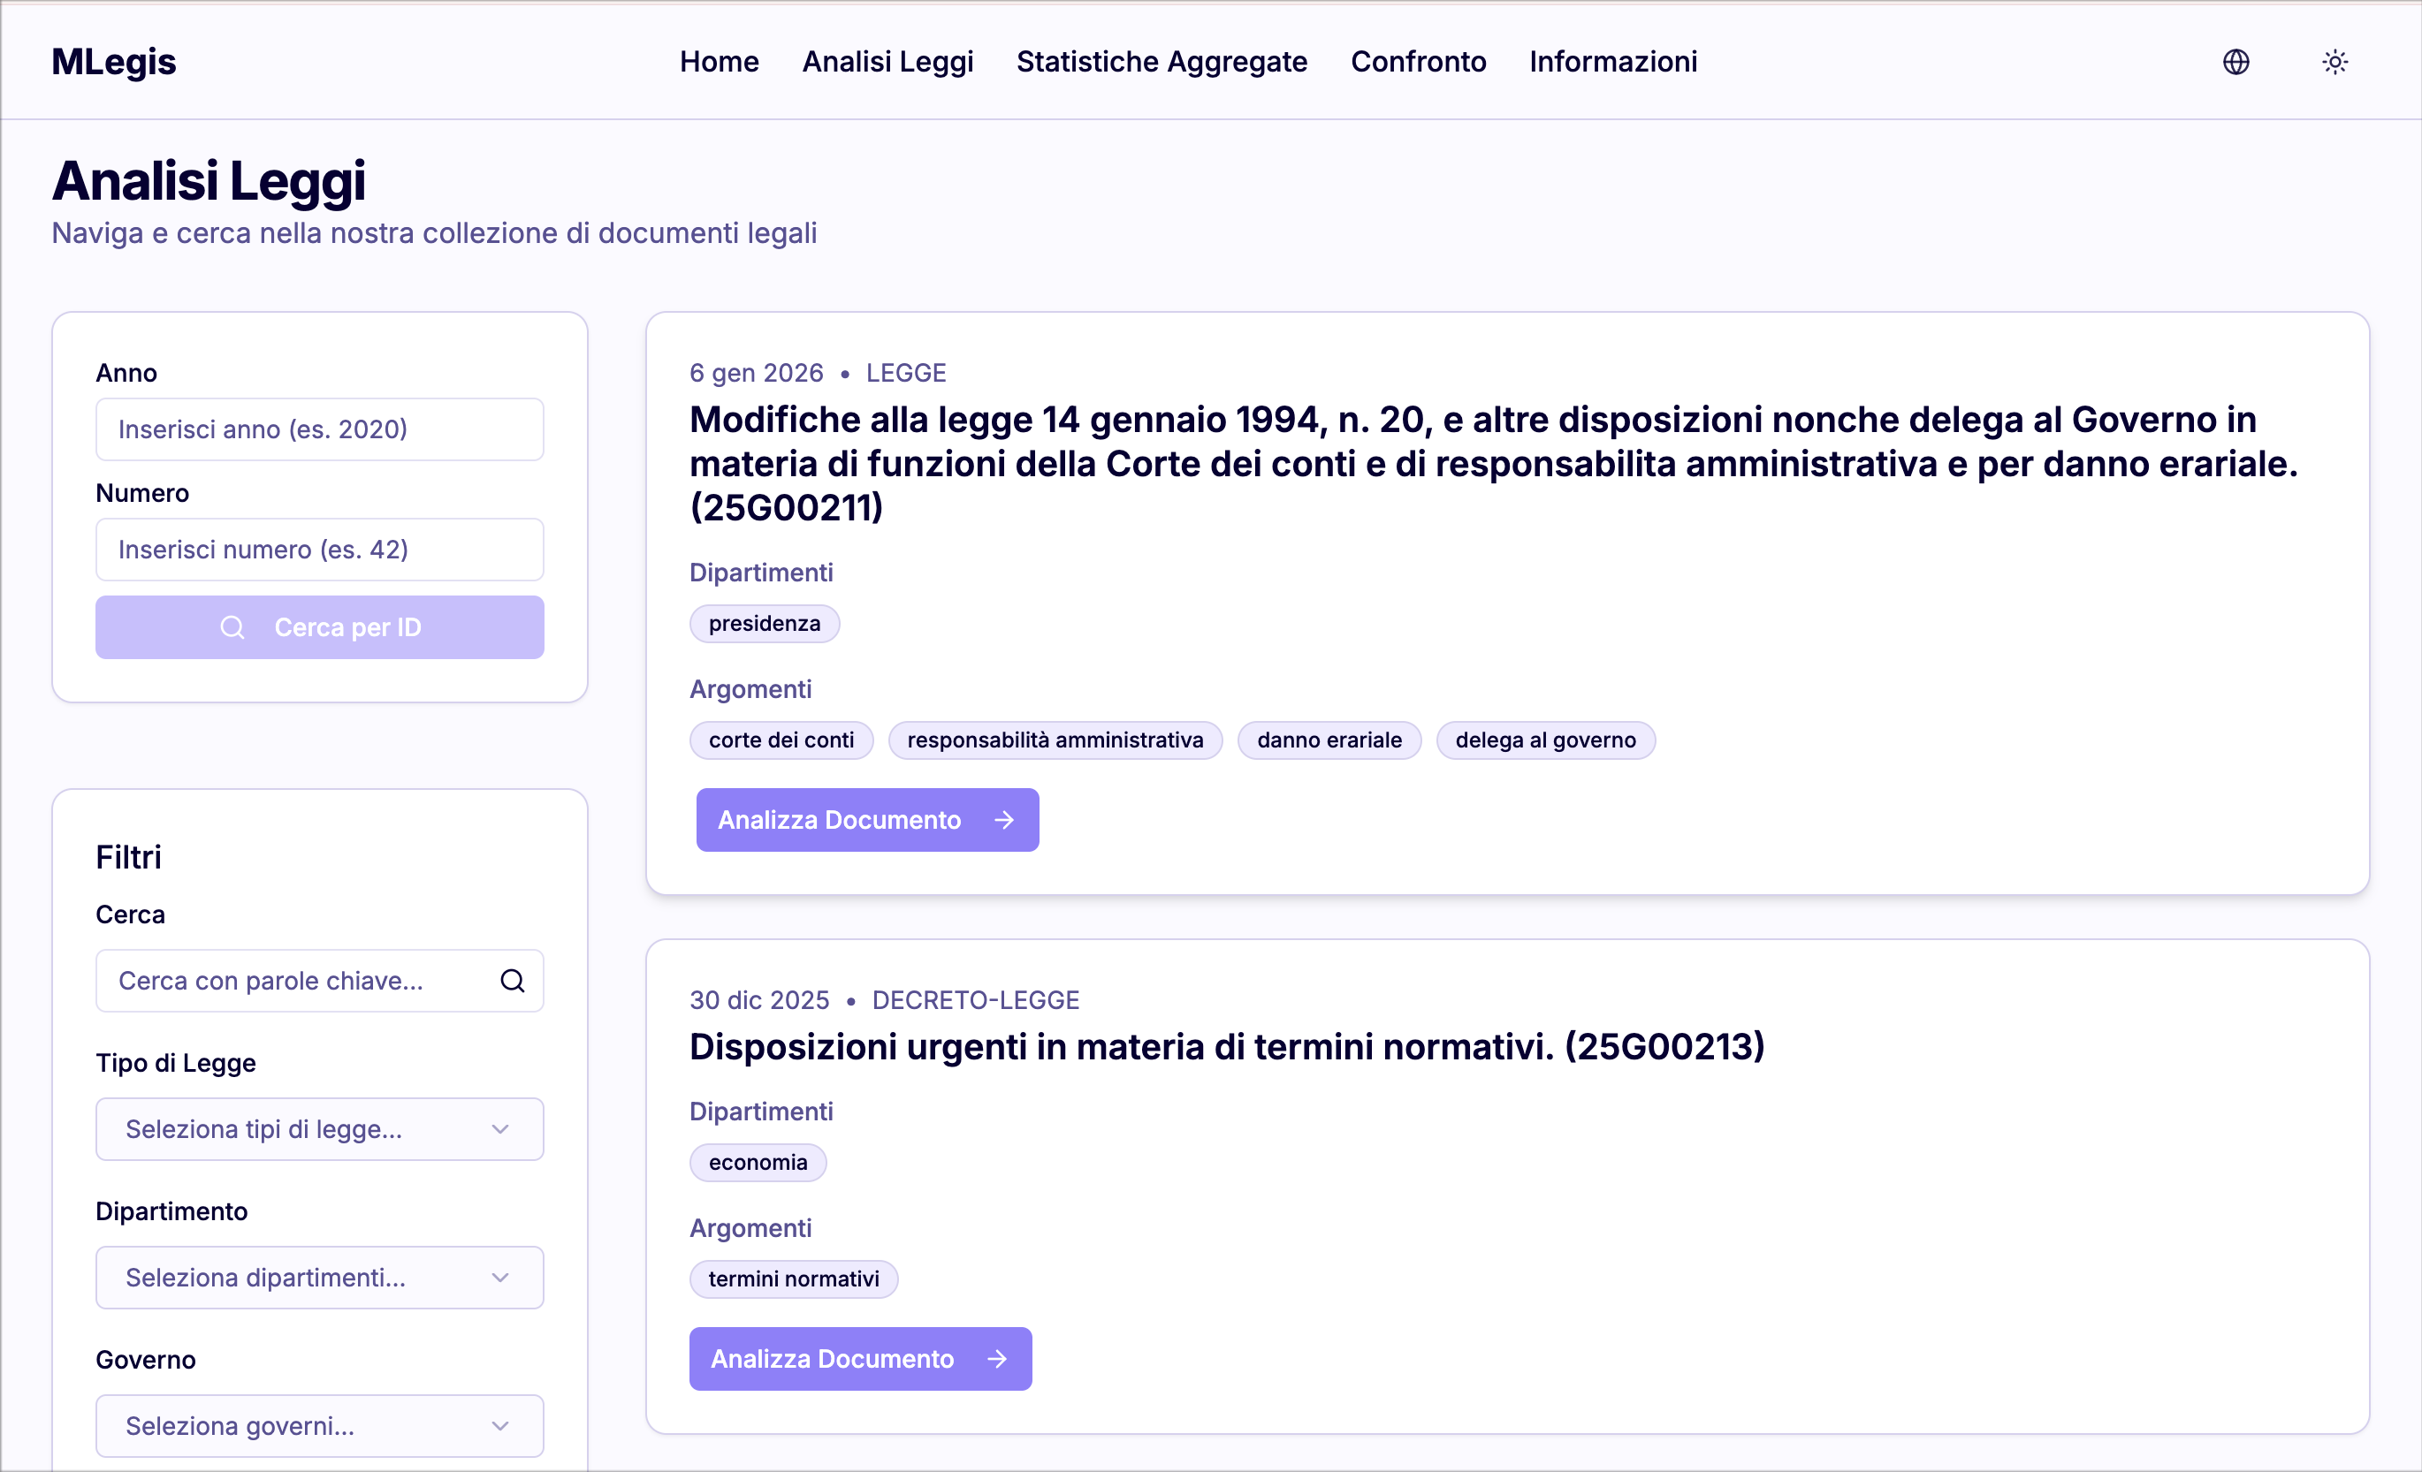Click the arrow icon on first Analizza Documento
The image size is (2422, 1472).
click(1003, 820)
